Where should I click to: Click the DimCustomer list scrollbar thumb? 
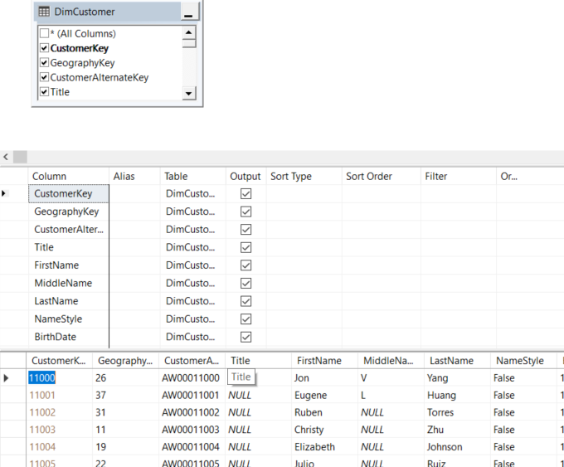pyautogui.click(x=189, y=43)
